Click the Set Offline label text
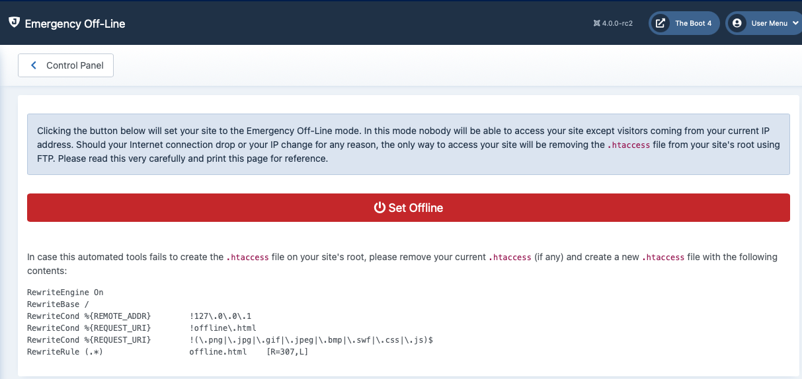The width and height of the screenshot is (802, 379). tap(416, 207)
